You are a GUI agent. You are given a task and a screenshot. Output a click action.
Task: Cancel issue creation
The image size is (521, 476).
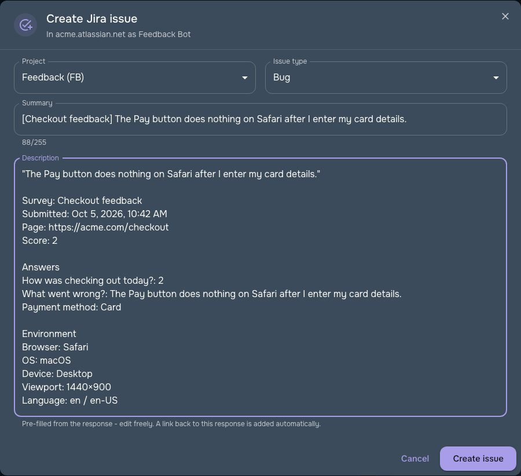414,459
